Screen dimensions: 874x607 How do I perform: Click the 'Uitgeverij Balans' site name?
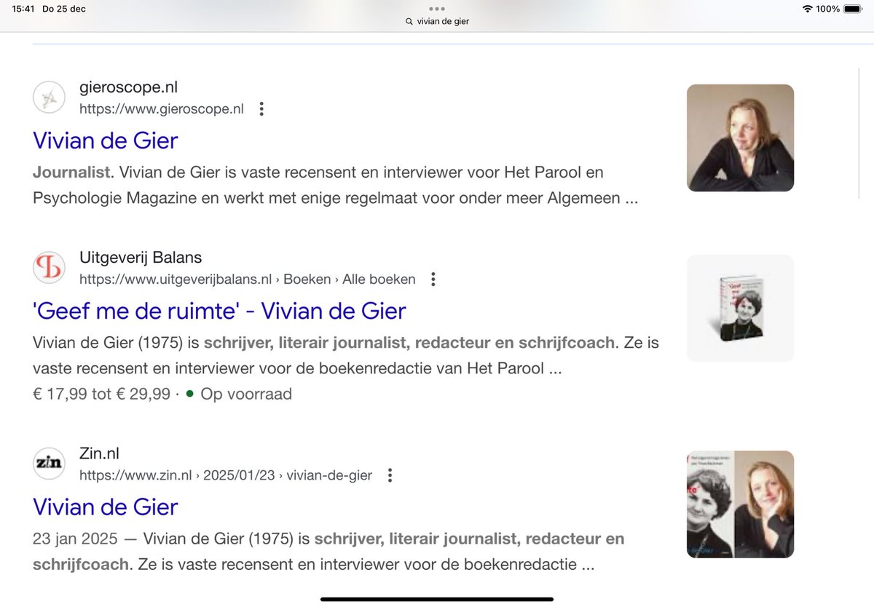[x=141, y=258]
